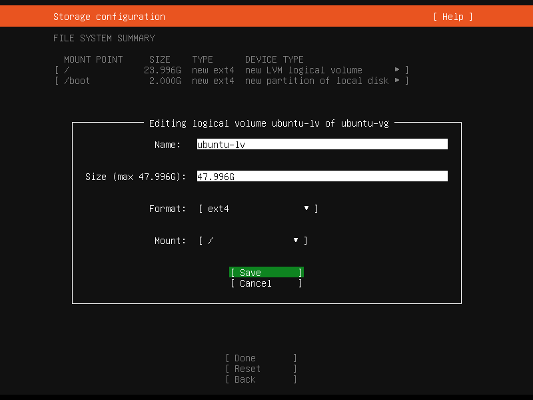Expand the / mount point row arrow
The image size is (533, 400).
point(397,70)
